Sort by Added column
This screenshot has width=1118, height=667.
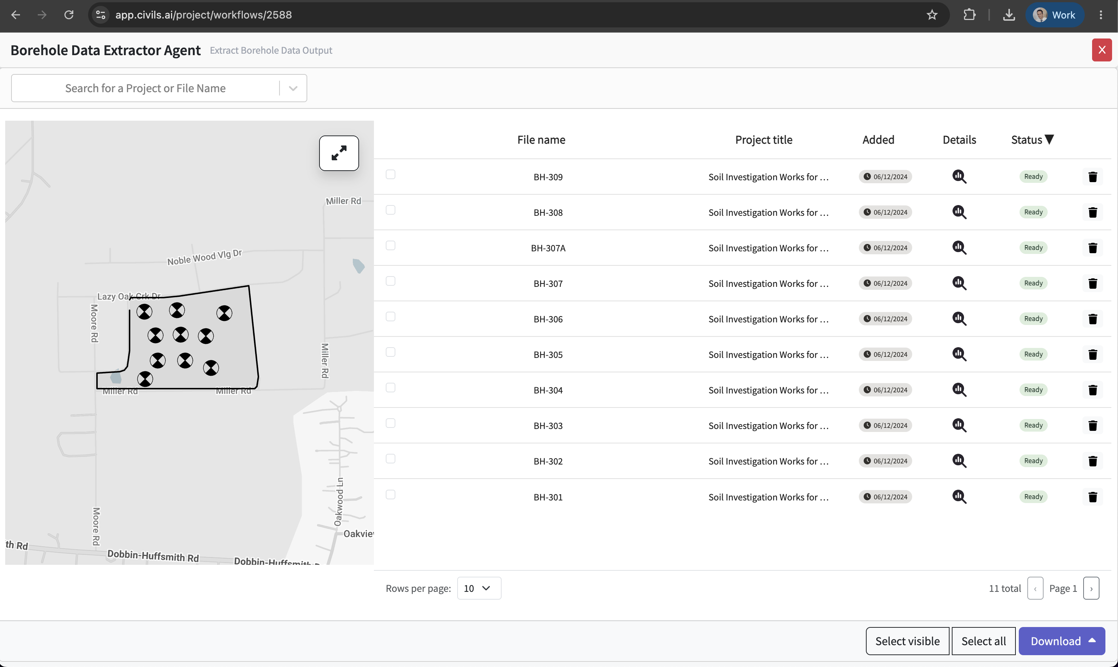(878, 140)
